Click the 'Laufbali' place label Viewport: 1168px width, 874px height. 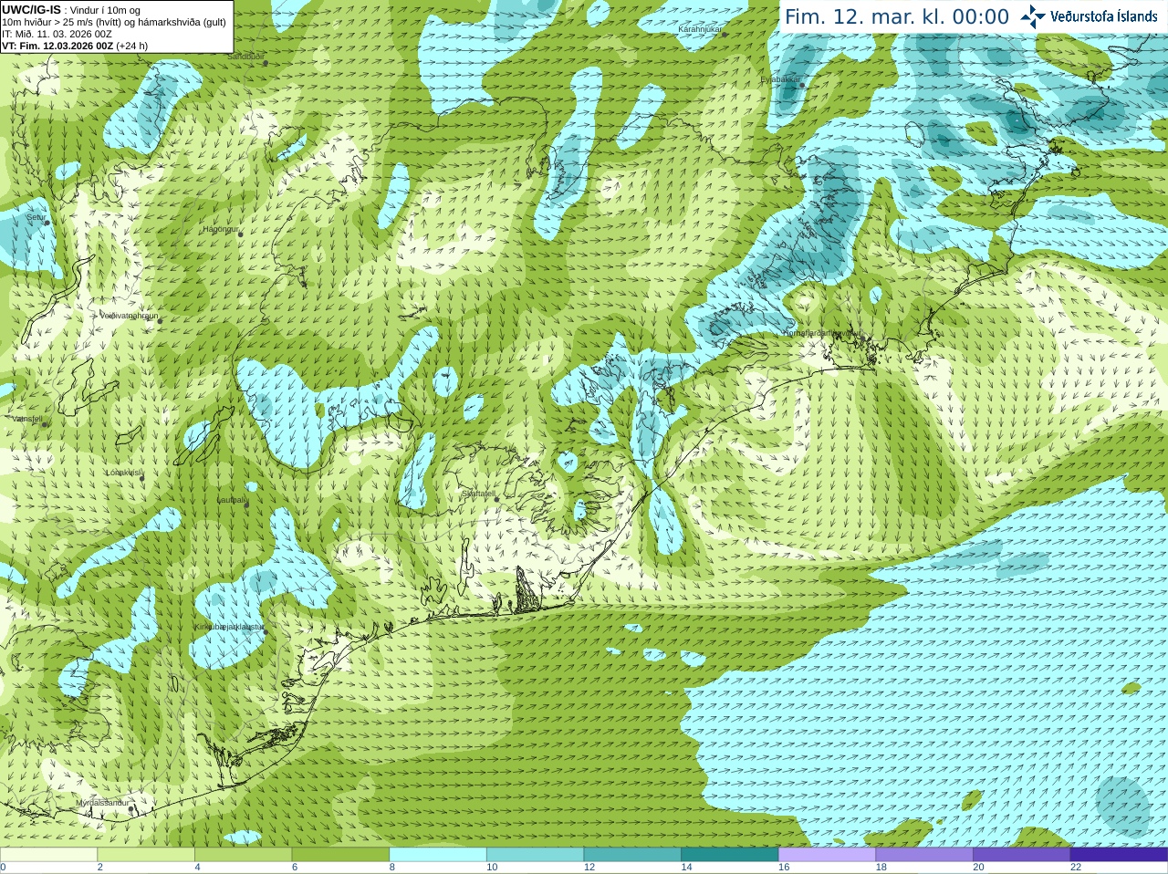(232, 500)
